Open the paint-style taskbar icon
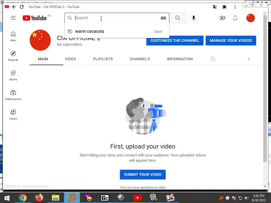The width and height of the screenshot is (271, 203). [x=170, y=198]
